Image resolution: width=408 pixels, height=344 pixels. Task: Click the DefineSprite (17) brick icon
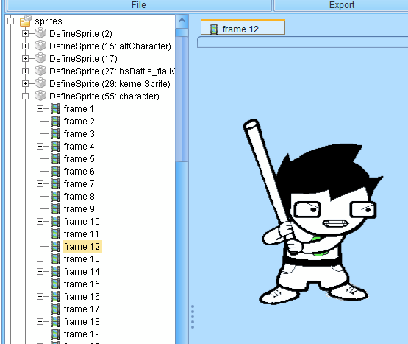40,58
